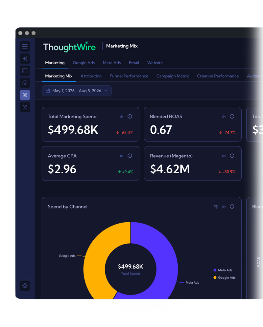This screenshot has width=263, height=327.
Task: Show info for Total Marketing Spend
Action: point(130,116)
